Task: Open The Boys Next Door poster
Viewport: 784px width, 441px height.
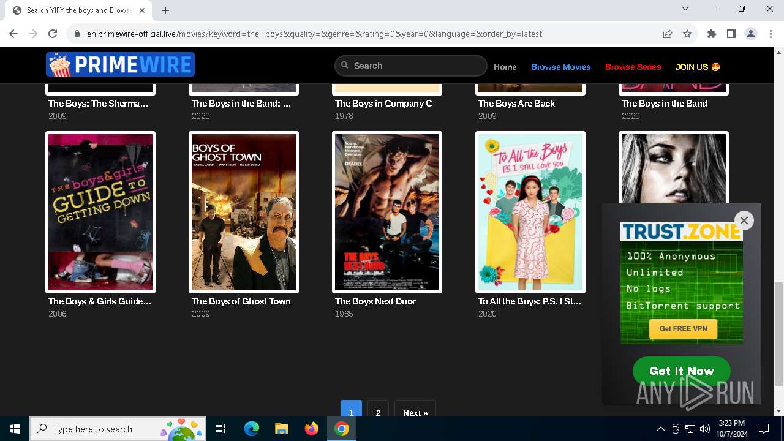Action: tap(387, 212)
